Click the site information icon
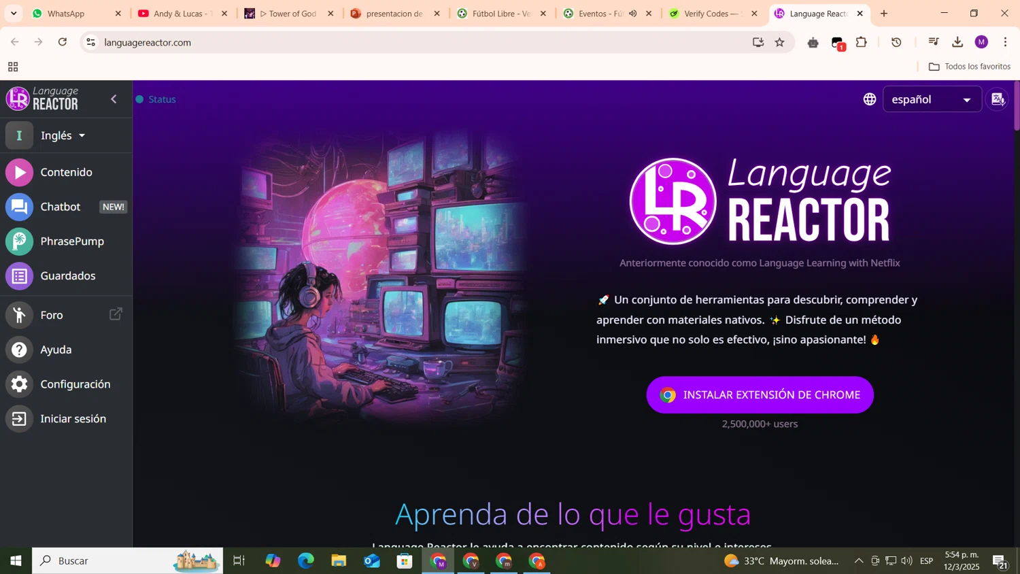 pos(90,42)
